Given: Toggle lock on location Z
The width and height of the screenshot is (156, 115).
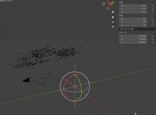Looking at the screenshot, I should pos(152,12).
